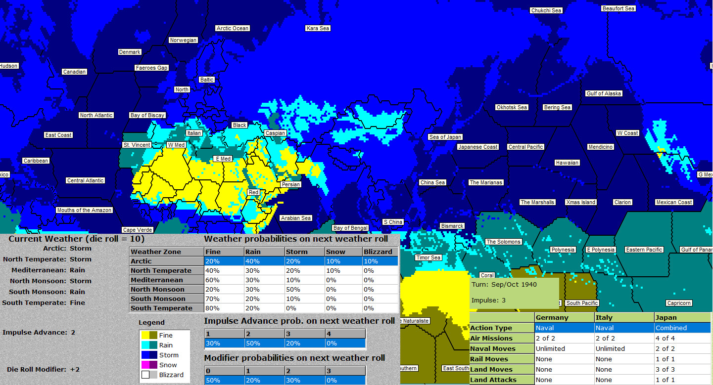The image size is (713, 385).
Task: Click the St. Vincent label
Action: point(137,145)
